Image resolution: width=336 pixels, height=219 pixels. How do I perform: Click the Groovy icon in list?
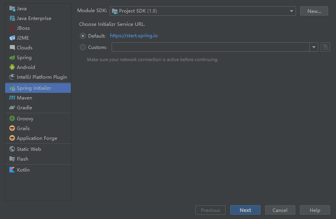tap(12, 119)
